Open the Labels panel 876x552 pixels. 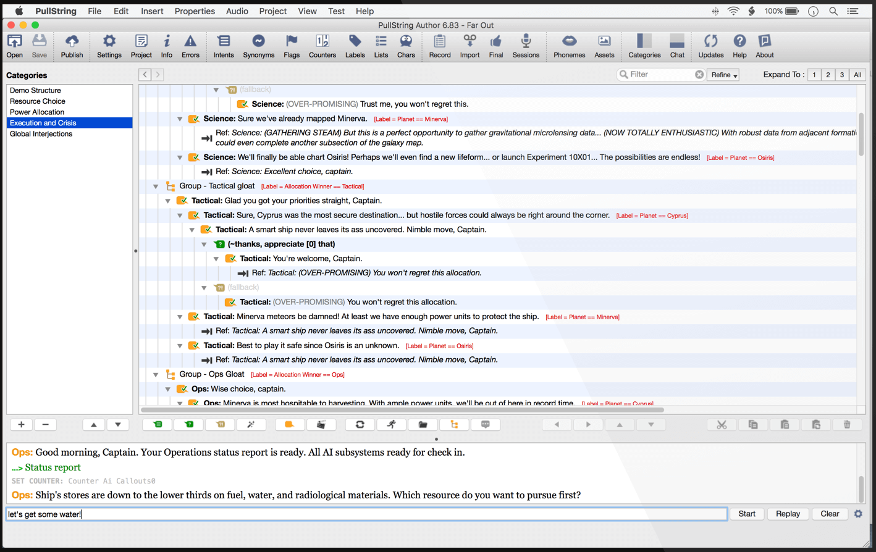click(x=355, y=46)
